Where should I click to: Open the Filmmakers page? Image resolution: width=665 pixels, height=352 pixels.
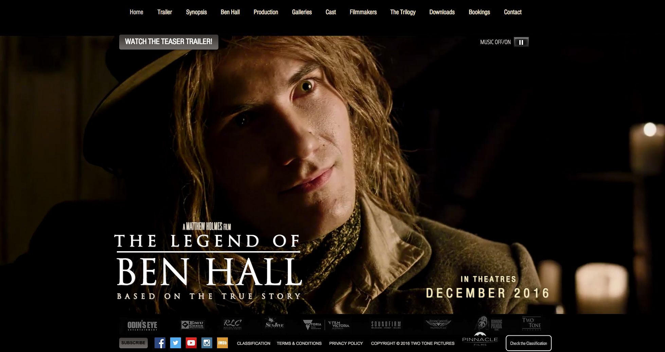(x=363, y=12)
